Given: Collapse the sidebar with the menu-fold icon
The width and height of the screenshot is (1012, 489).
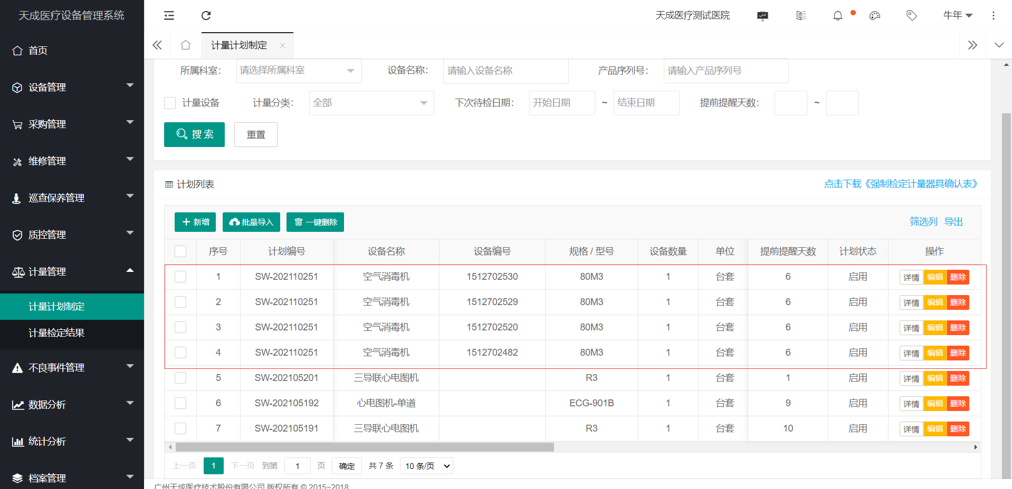Looking at the screenshot, I should (x=169, y=16).
